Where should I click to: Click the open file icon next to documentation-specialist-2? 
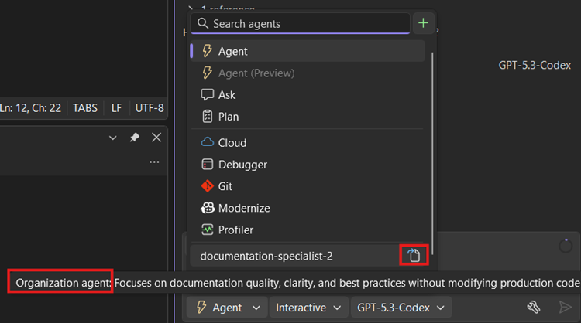414,255
